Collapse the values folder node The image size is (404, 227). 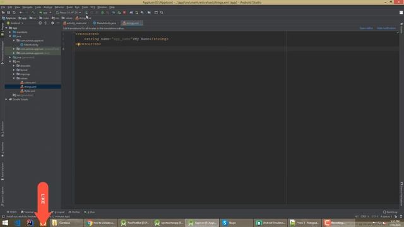(14, 78)
